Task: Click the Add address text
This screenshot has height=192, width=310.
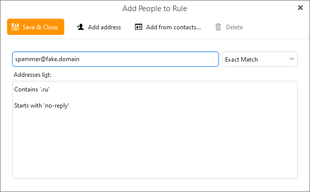Action: [x=104, y=27]
